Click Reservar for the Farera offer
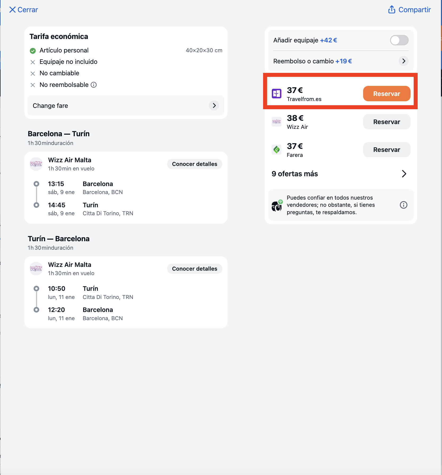Screen dimensions: 442x475 [387, 149]
